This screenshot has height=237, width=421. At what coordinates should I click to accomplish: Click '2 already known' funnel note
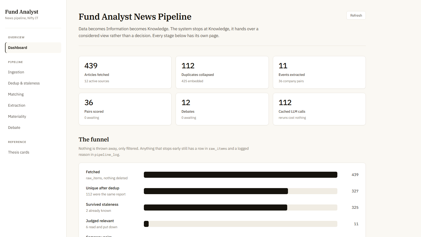pyautogui.click(x=99, y=211)
